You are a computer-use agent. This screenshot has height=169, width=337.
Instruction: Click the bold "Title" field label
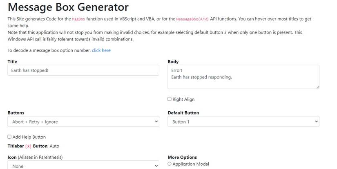click(12, 62)
